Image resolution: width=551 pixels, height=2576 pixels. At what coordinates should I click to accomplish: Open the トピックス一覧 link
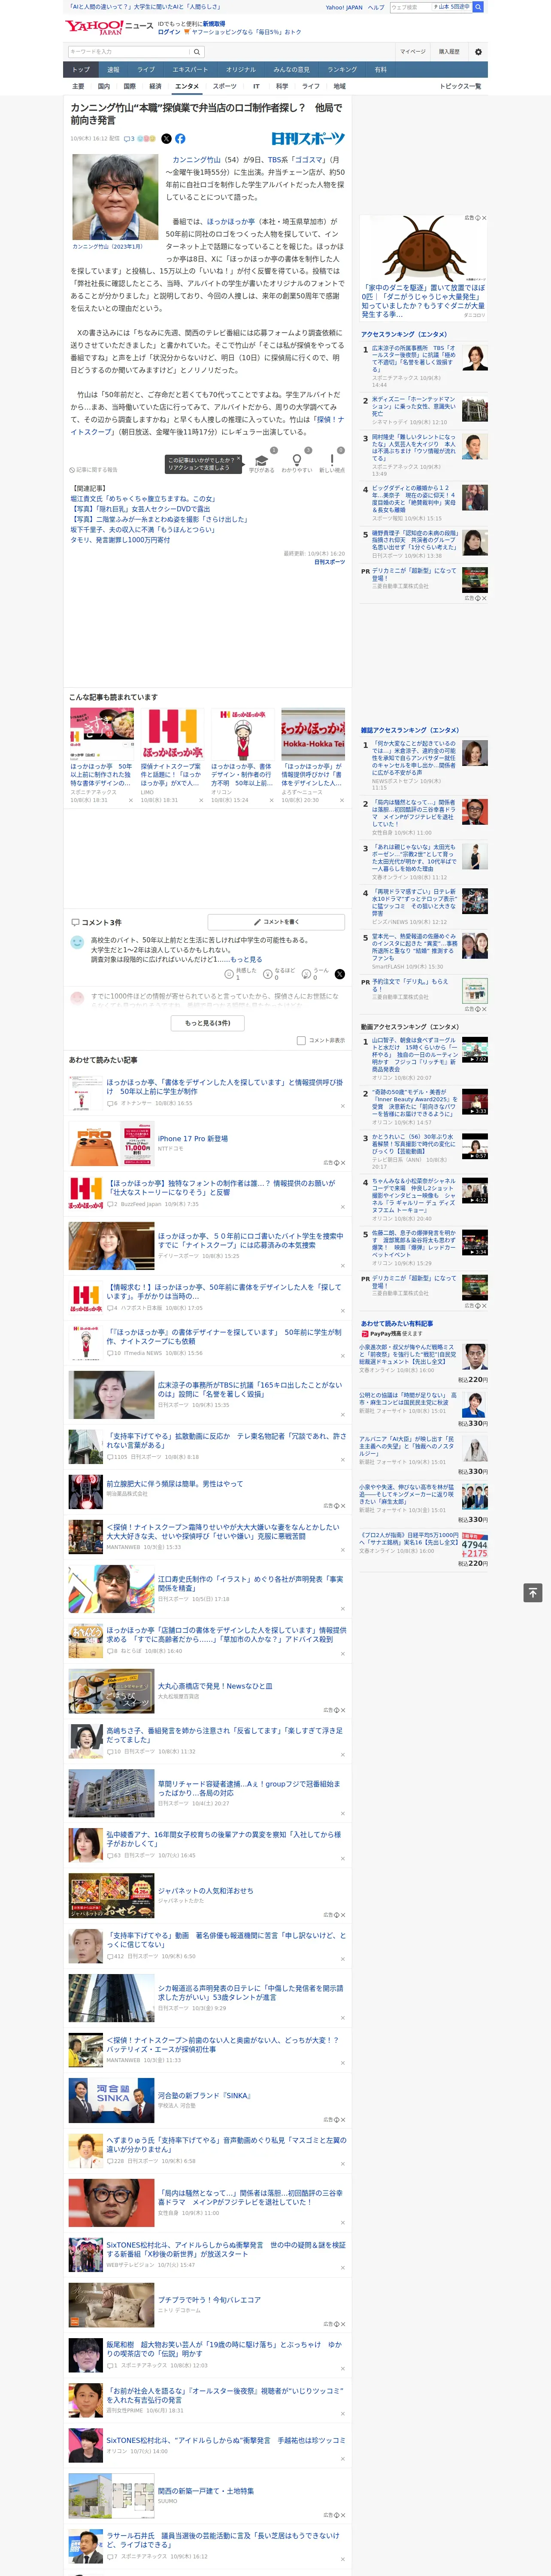[460, 86]
